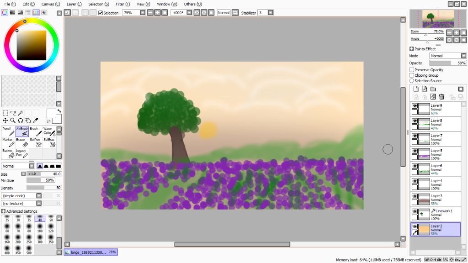Open the Filter menu

[x=122, y=4]
